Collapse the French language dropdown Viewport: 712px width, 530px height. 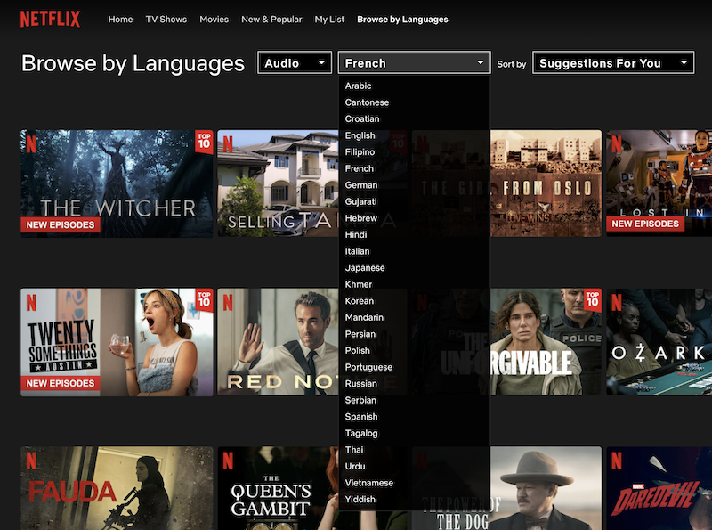point(414,62)
